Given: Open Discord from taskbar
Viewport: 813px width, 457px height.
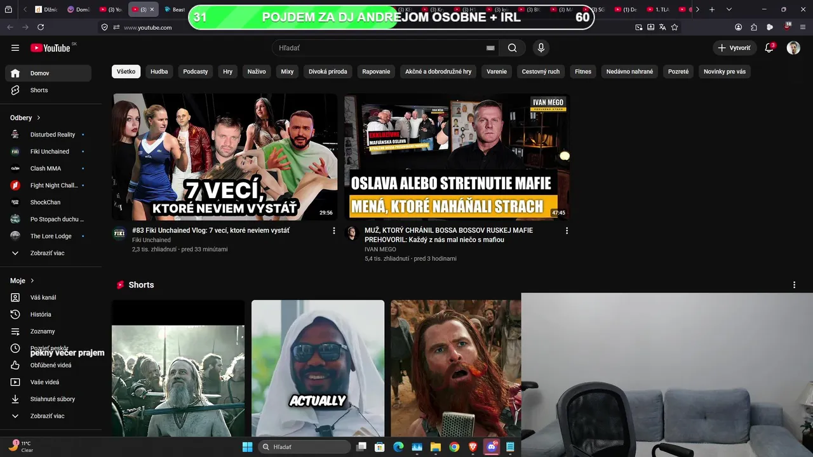Looking at the screenshot, I should tap(492, 447).
